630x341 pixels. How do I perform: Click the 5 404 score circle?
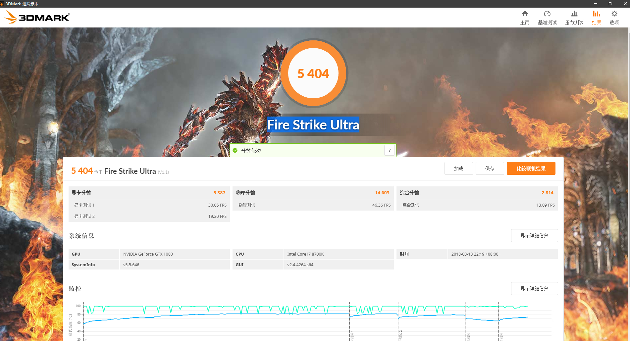313,73
